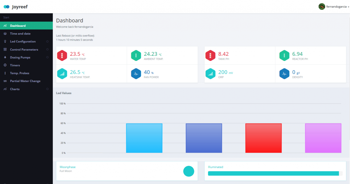Open the fernandogarcia user dropdown
The width and height of the screenshot is (350, 184).
tap(334, 7)
